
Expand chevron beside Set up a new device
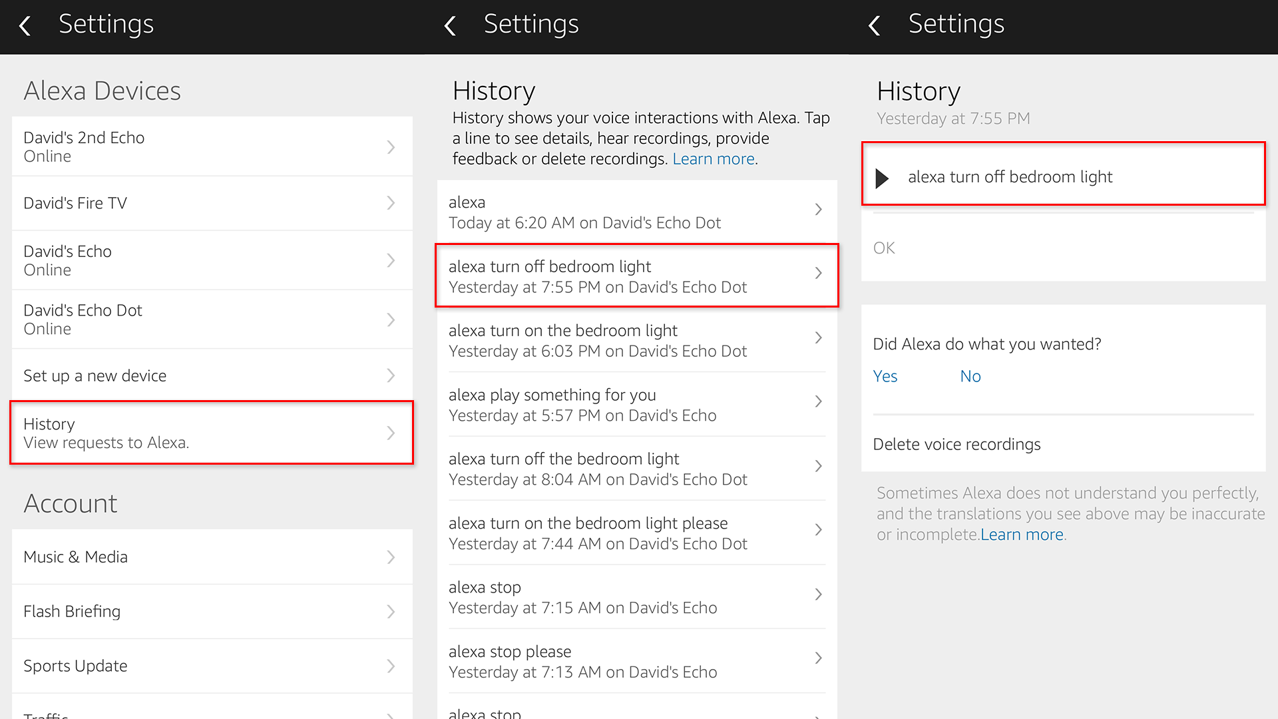[x=391, y=375]
